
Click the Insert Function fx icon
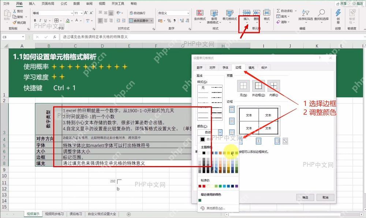(x=55, y=37)
